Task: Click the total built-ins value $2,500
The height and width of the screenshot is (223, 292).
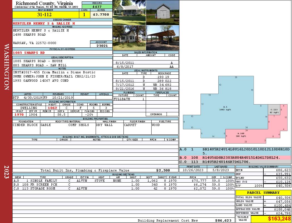Action: [163, 170]
